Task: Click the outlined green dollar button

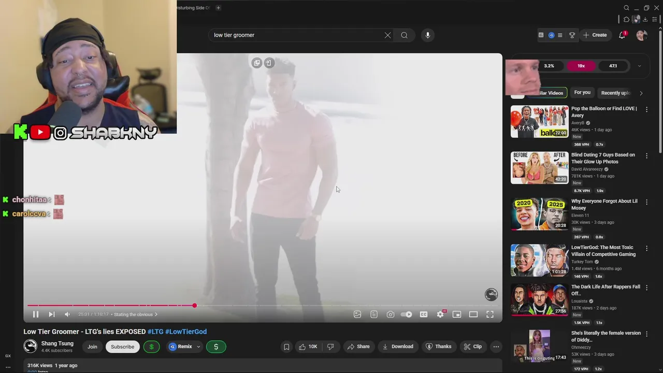Action: [x=216, y=347]
